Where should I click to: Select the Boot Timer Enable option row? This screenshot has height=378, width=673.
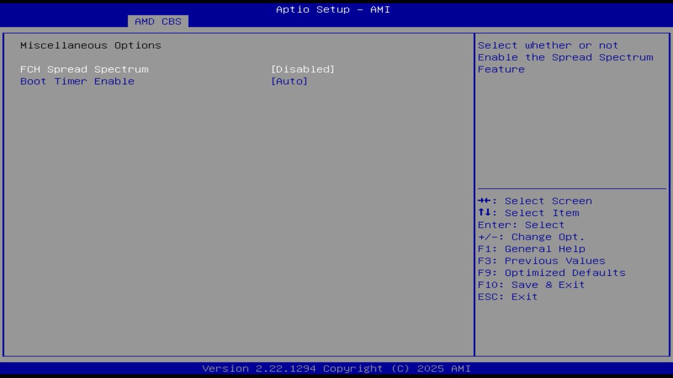(x=77, y=81)
